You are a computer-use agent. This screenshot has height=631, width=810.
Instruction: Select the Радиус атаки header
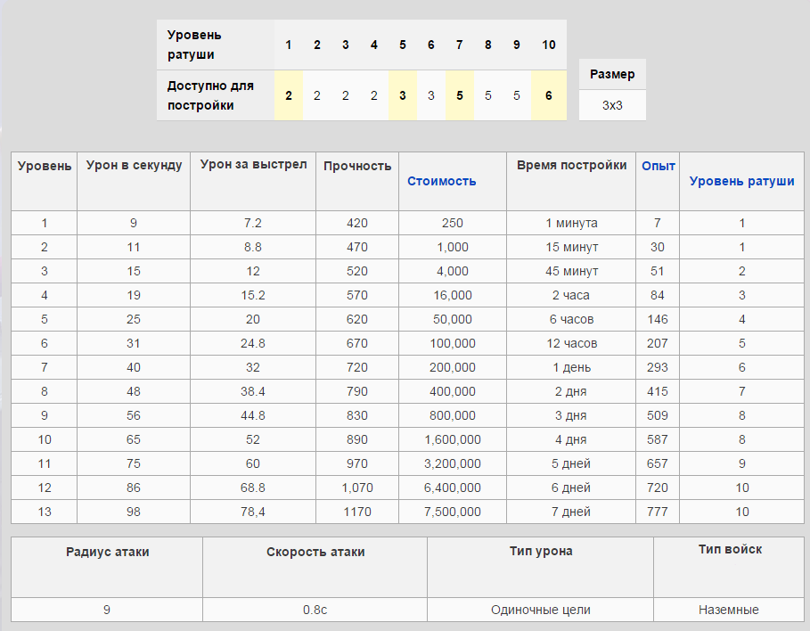pyautogui.click(x=107, y=552)
